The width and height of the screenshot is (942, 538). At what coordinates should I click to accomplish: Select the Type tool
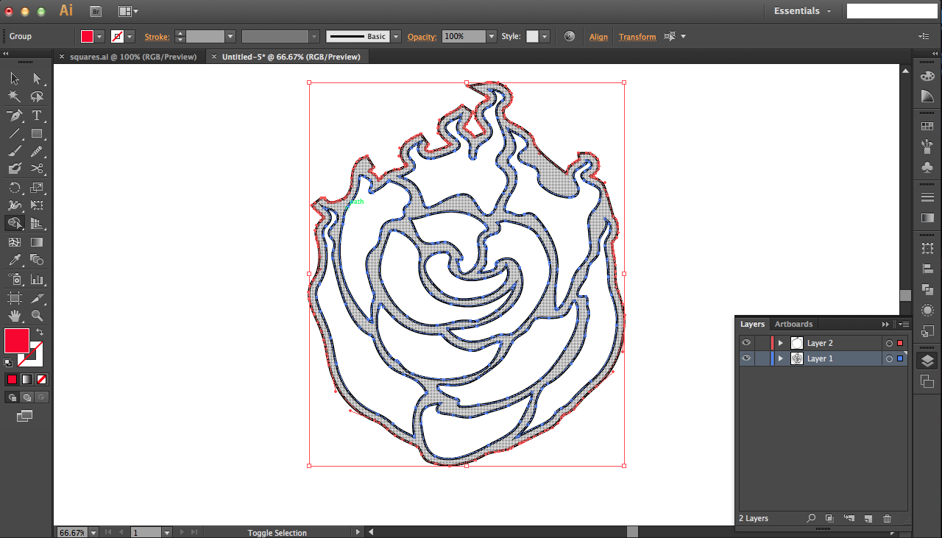click(x=37, y=116)
